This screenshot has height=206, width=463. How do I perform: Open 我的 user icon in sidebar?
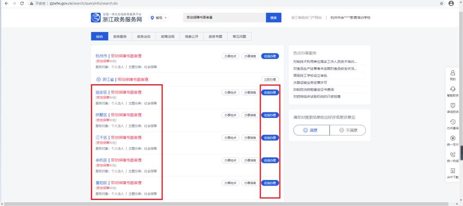point(453,72)
